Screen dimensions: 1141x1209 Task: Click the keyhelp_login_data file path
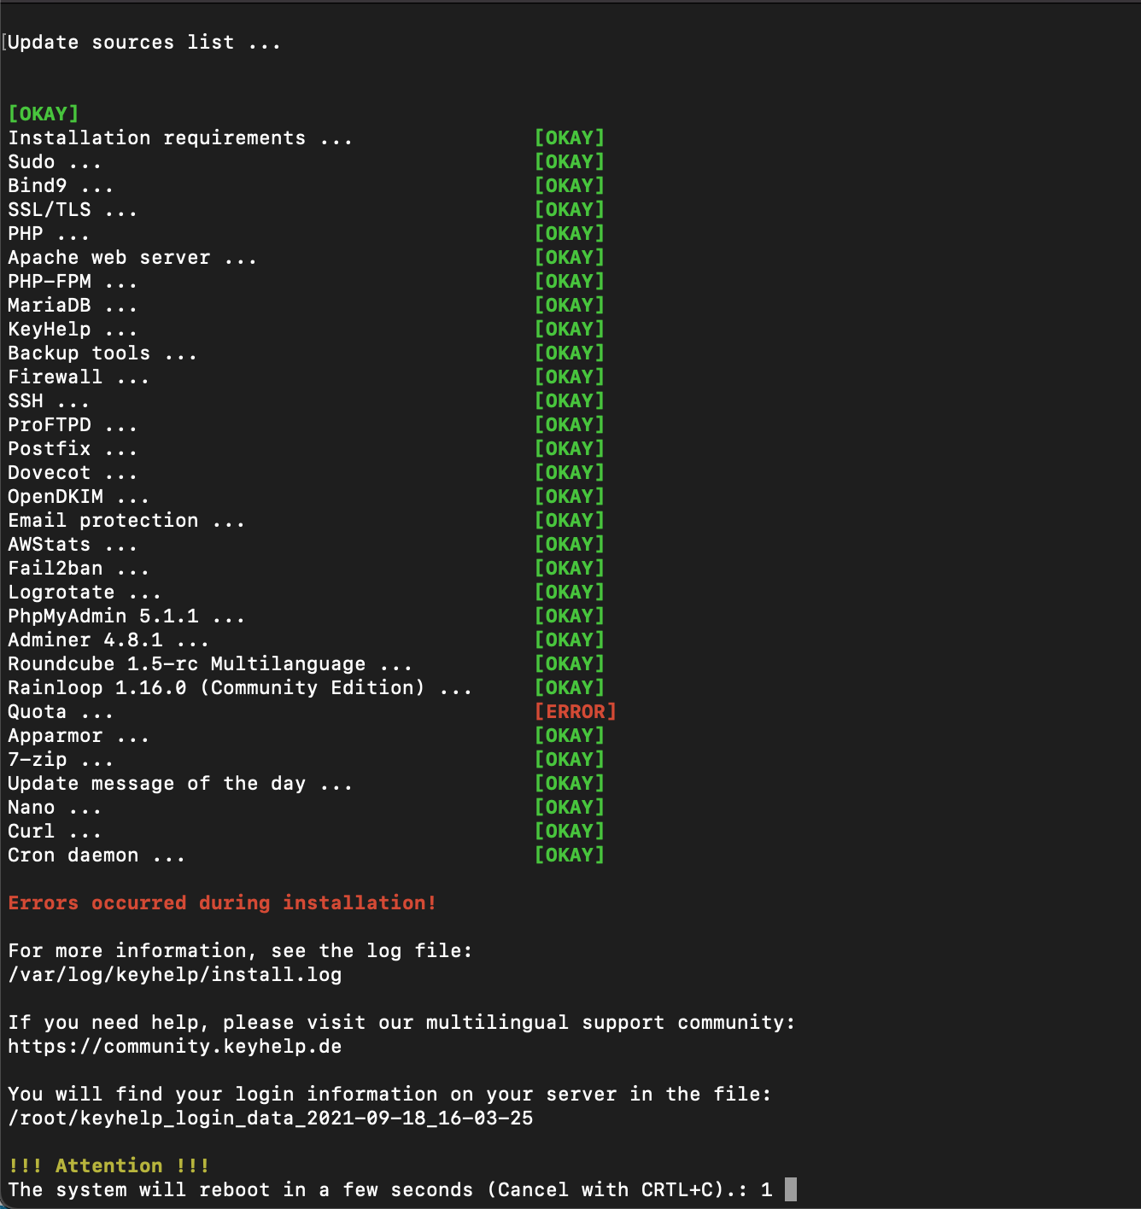[271, 1118]
